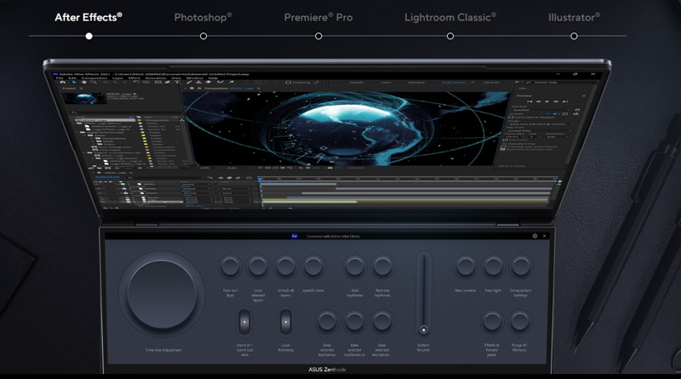Open the Animation menu
The height and width of the screenshot is (379, 681).
tap(156, 78)
